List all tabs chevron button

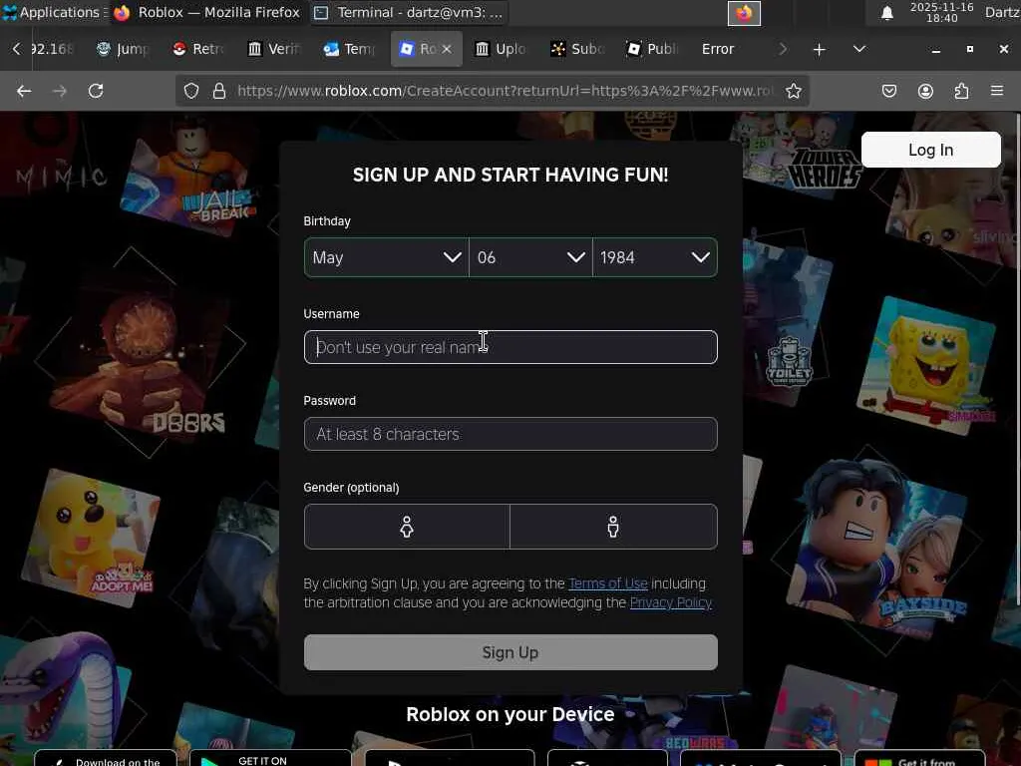coord(859,49)
